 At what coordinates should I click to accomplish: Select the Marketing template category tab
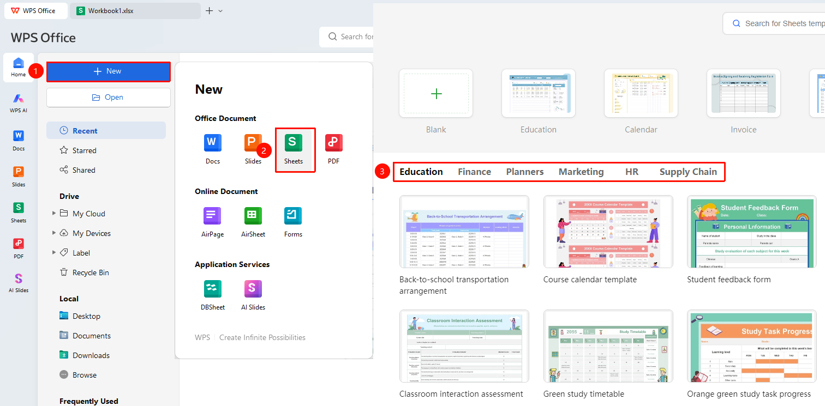581,172
